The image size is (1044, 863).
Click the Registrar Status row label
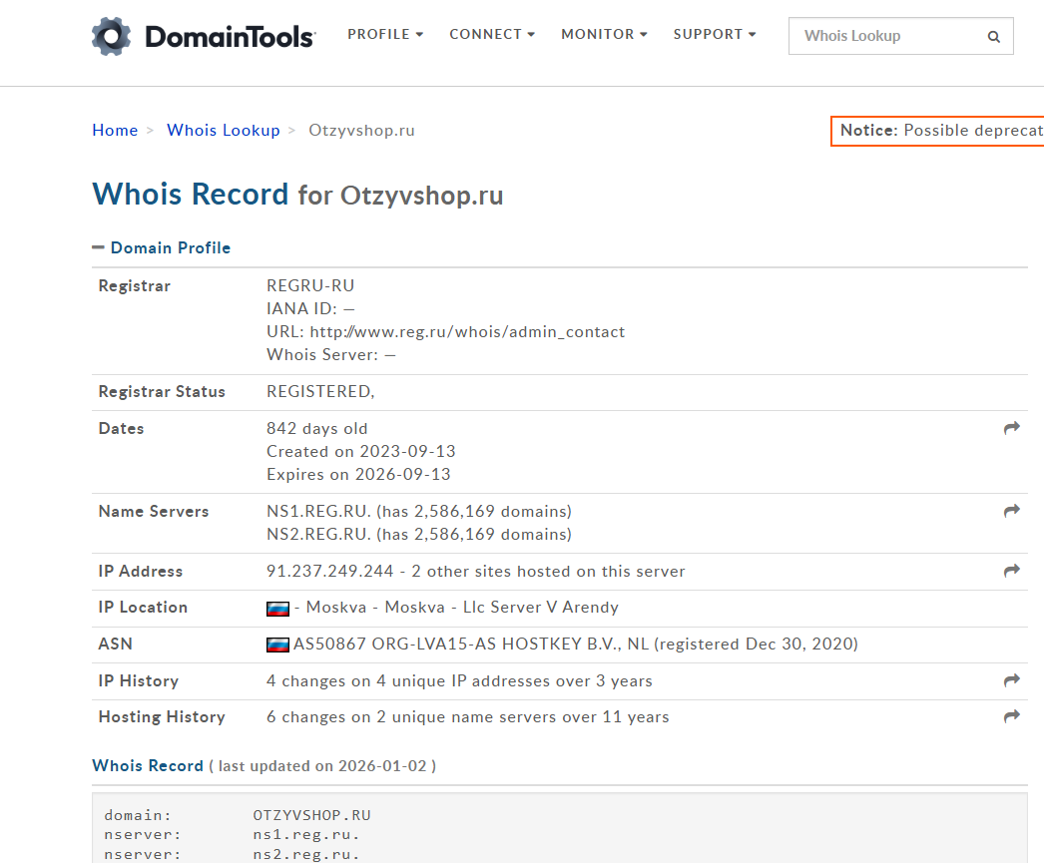point(162,392)
